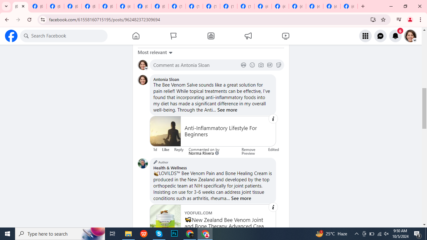This screenshot has height=240, width=427.
Task: Focus the Search Facebook box
Action: 64,36
